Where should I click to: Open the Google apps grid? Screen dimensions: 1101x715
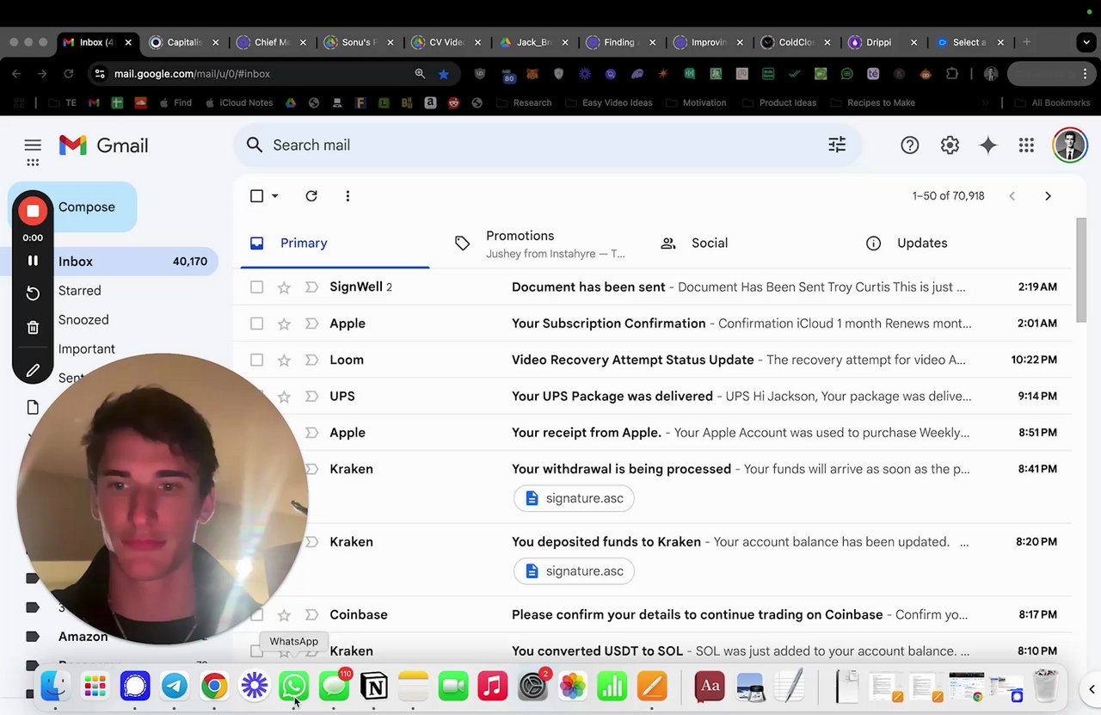tap(1026, 145)
